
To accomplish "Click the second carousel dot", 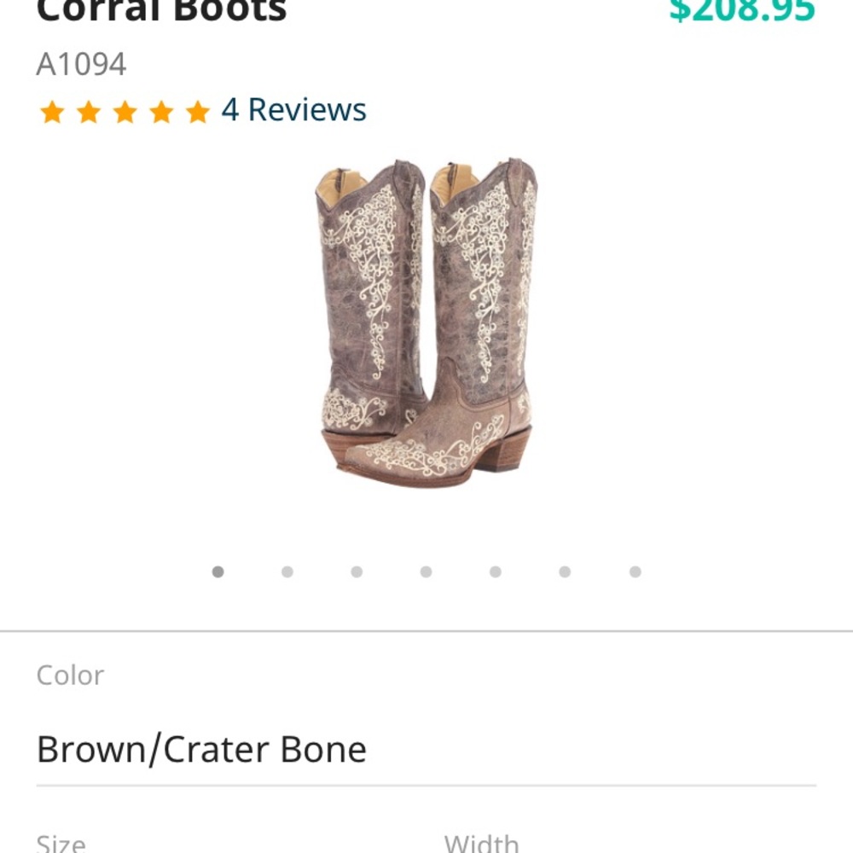I will click(287, 572).
